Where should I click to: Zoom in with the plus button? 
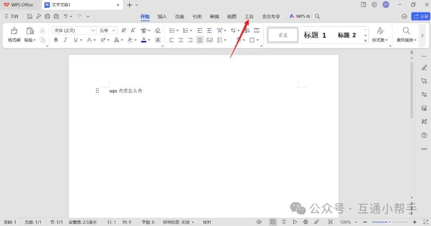(415, 222)
